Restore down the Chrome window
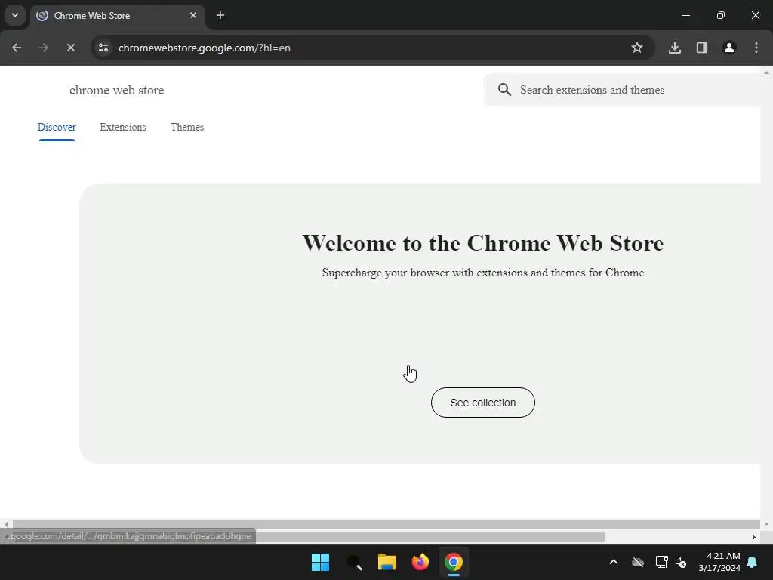773x580 pixels. pos(721,15)
